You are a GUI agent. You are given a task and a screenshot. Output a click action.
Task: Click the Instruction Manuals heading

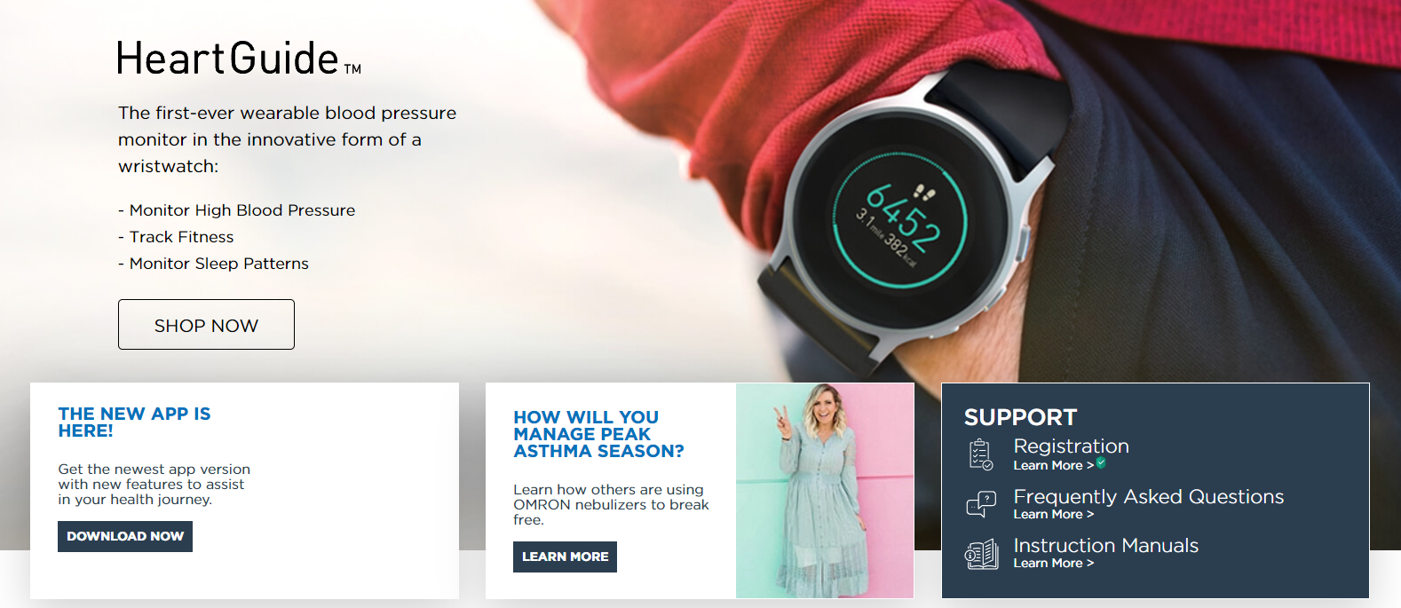pos(1105,546)
